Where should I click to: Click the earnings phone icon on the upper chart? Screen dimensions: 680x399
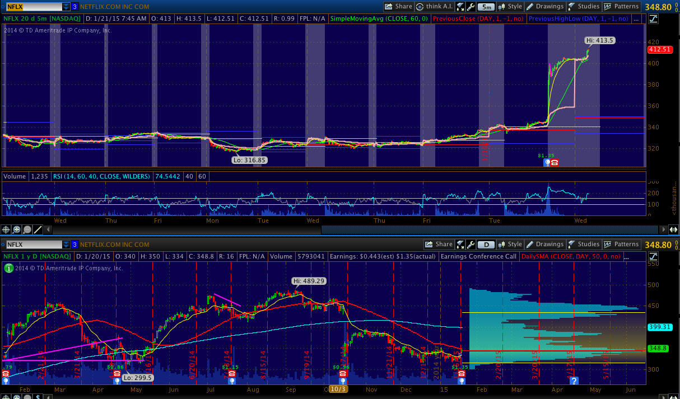[x=554, y=162]
